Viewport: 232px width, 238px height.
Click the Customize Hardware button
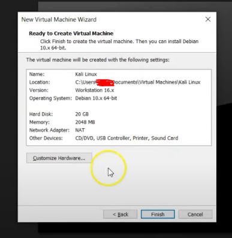[59, 158]
